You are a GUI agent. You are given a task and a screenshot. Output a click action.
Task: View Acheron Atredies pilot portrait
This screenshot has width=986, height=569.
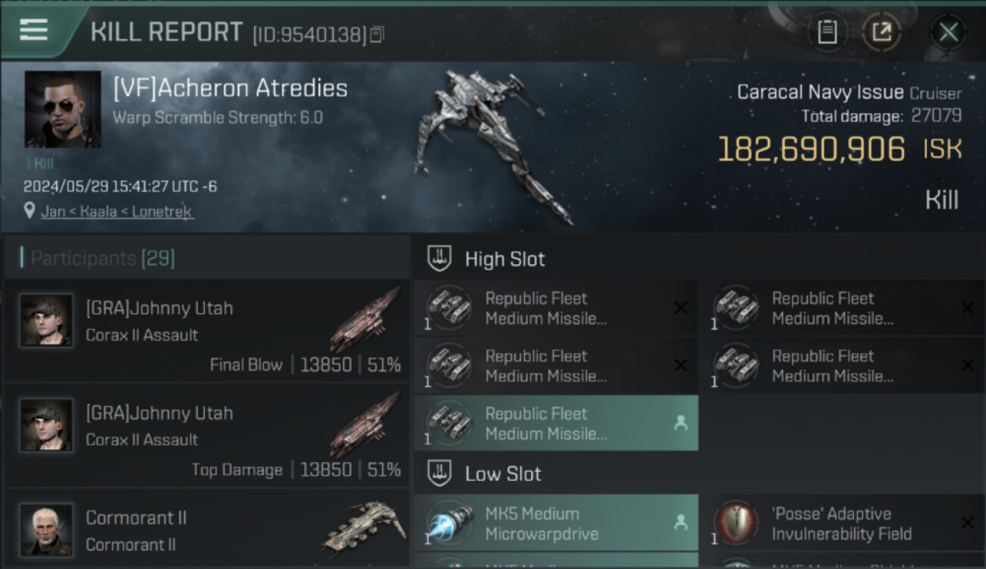[x=62, y=109]
